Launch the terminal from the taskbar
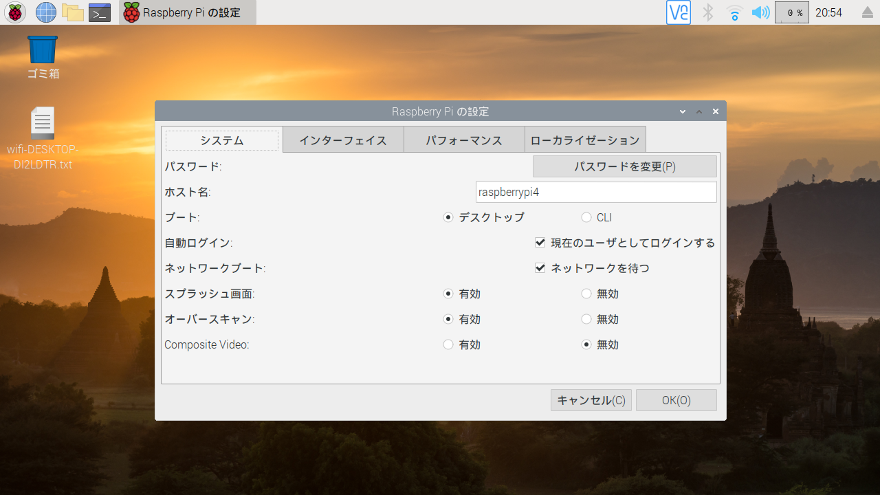Viewport: 880px width, 495px height. [x=100, y=12]
